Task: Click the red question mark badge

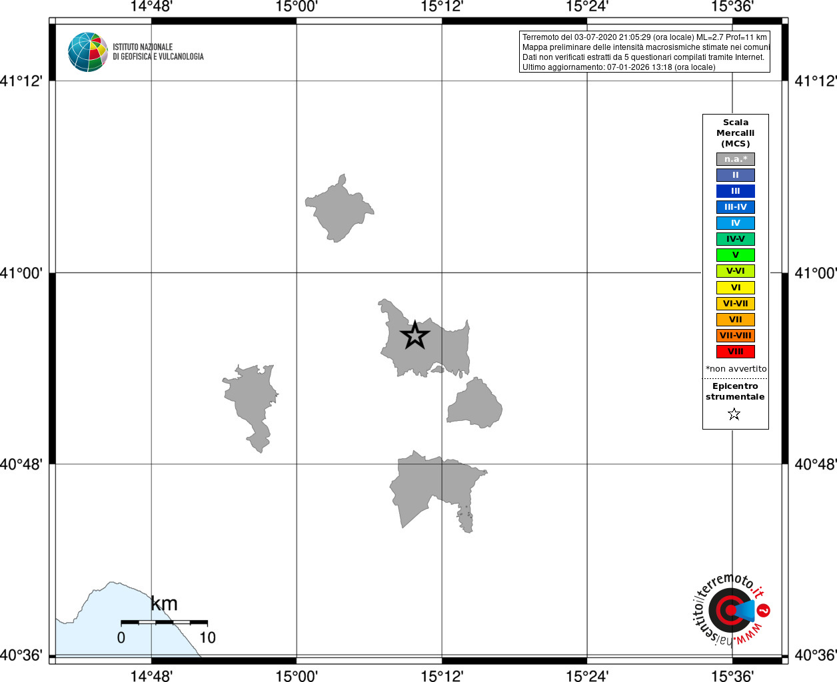Action: 764,609
